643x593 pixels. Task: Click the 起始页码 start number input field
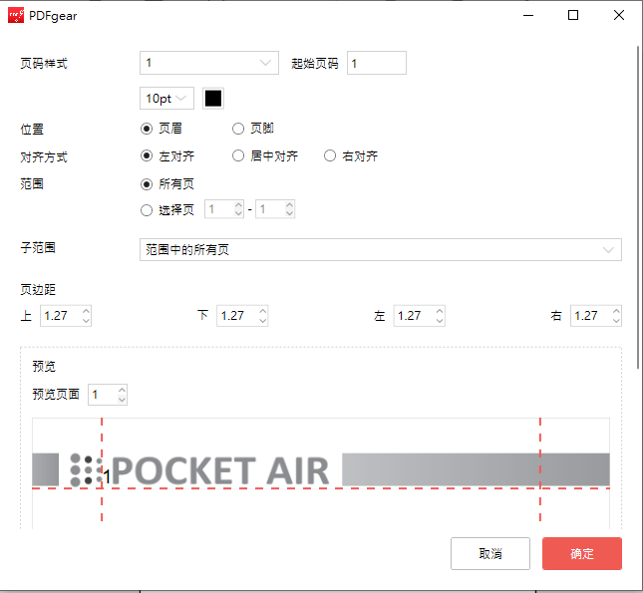pyautogui.click(x=377, y=63)
